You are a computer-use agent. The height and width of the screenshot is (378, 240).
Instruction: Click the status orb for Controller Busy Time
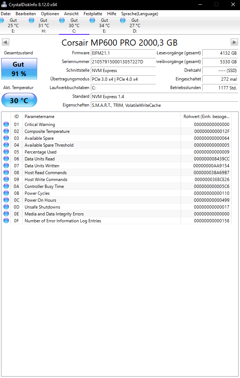point(6,186)
